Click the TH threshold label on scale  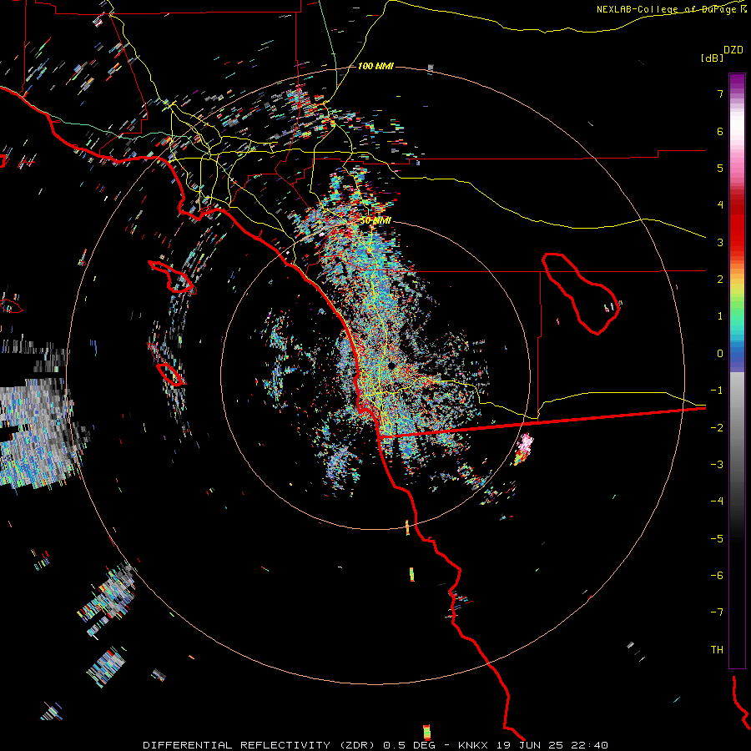pos(717,649)
